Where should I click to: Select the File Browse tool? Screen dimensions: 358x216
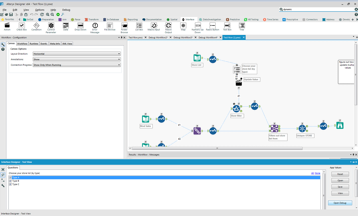coord(110,27)
